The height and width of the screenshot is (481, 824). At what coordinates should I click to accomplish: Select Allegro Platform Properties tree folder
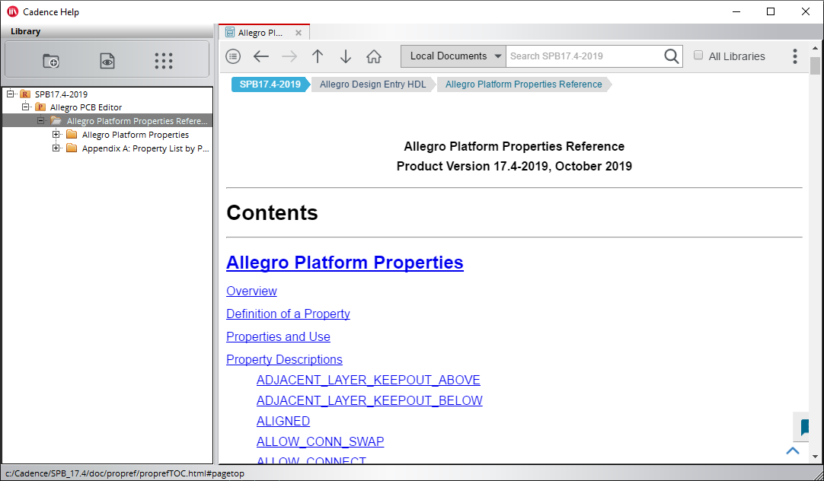point(135,135)
